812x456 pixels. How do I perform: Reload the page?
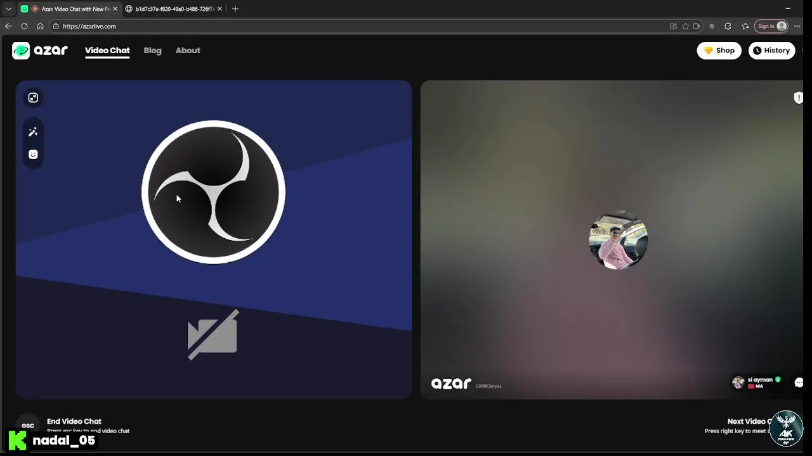[24, 26]
